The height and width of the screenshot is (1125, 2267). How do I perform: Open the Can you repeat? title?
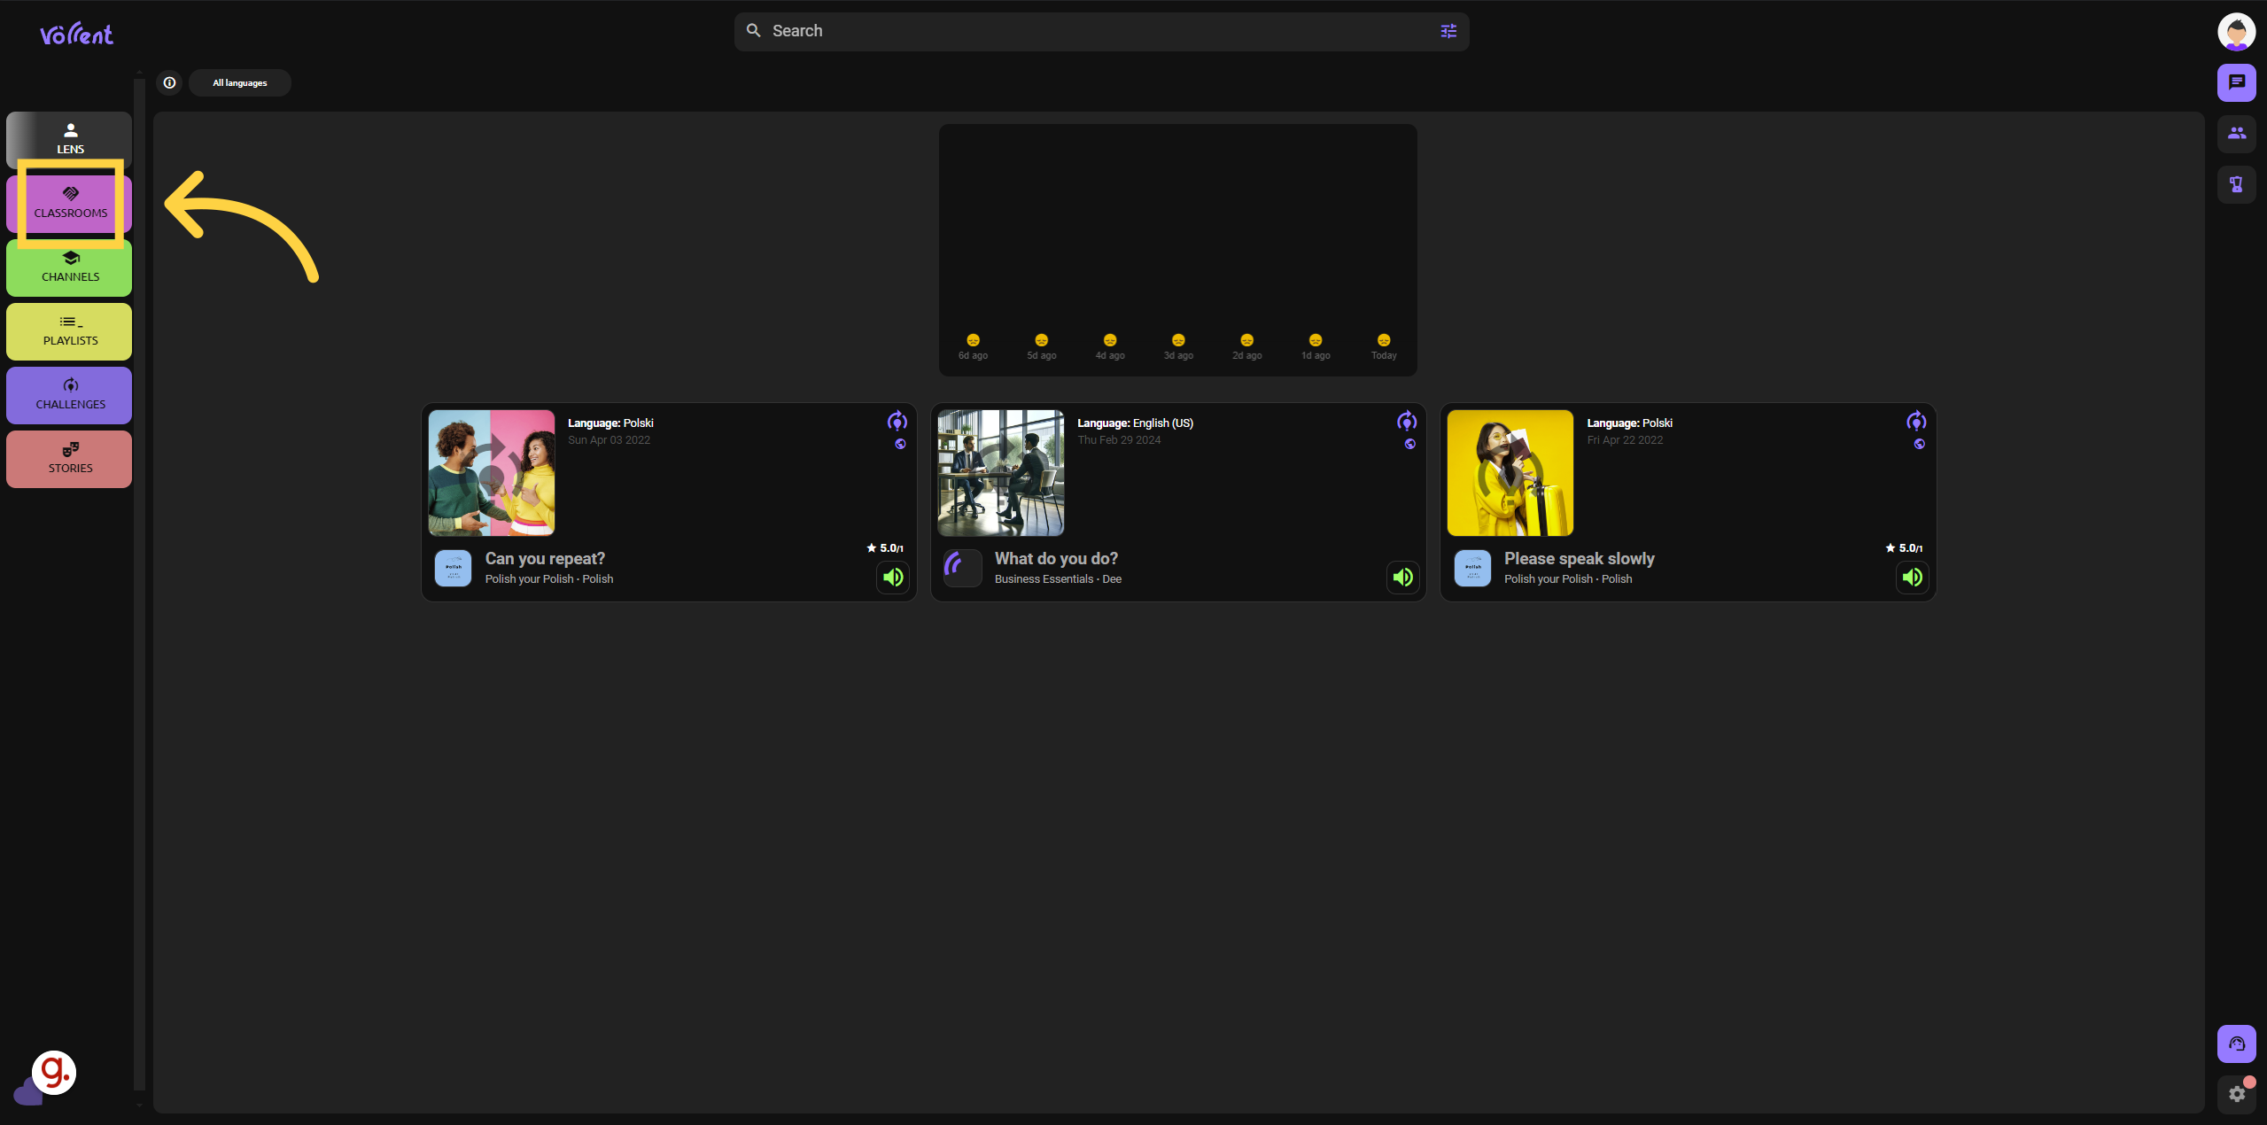(545, 559)
